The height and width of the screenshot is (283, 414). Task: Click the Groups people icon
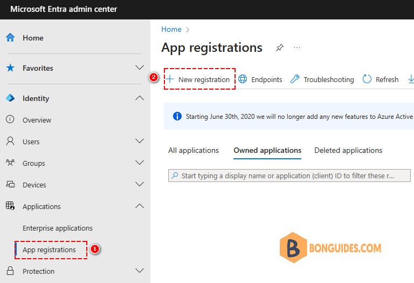(x=10, y=163)
